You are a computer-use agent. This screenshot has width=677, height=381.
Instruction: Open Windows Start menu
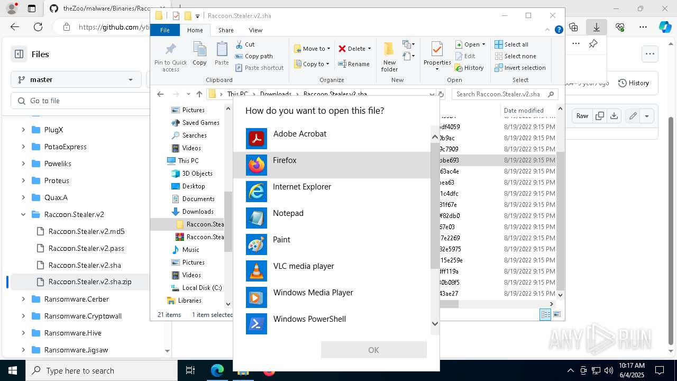click(x=13, y=370)
